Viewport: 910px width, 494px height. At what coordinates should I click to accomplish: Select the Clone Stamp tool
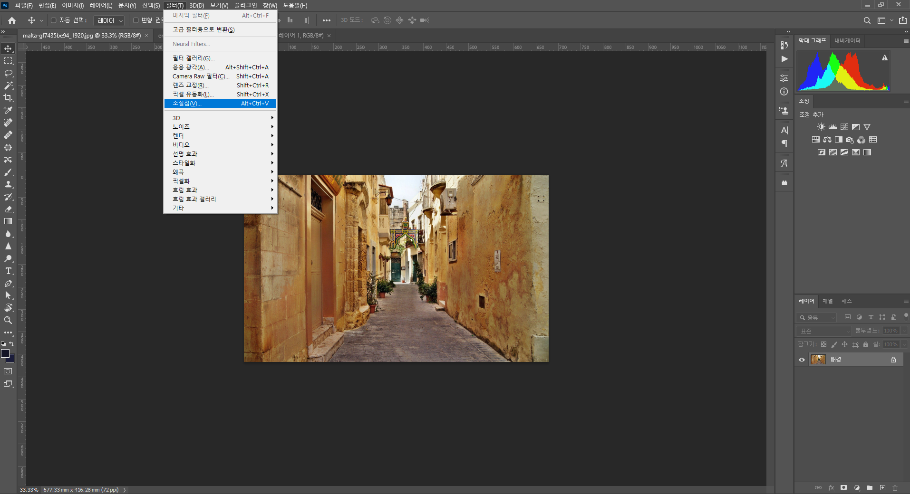coord(8,184)
